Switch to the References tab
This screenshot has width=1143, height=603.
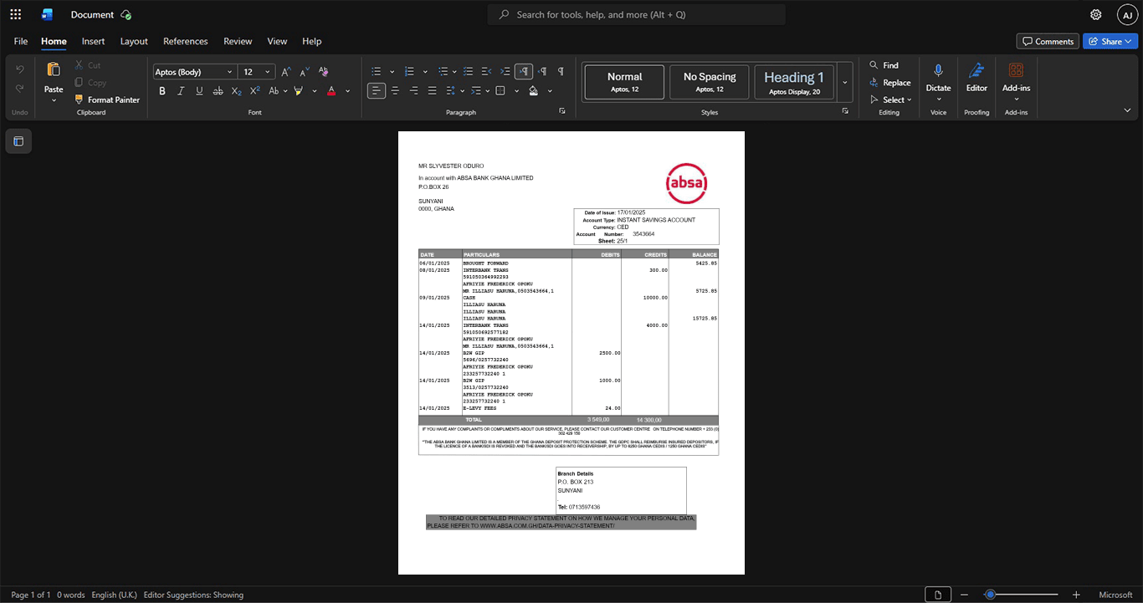pyautogui.click(x=185, y=41)
